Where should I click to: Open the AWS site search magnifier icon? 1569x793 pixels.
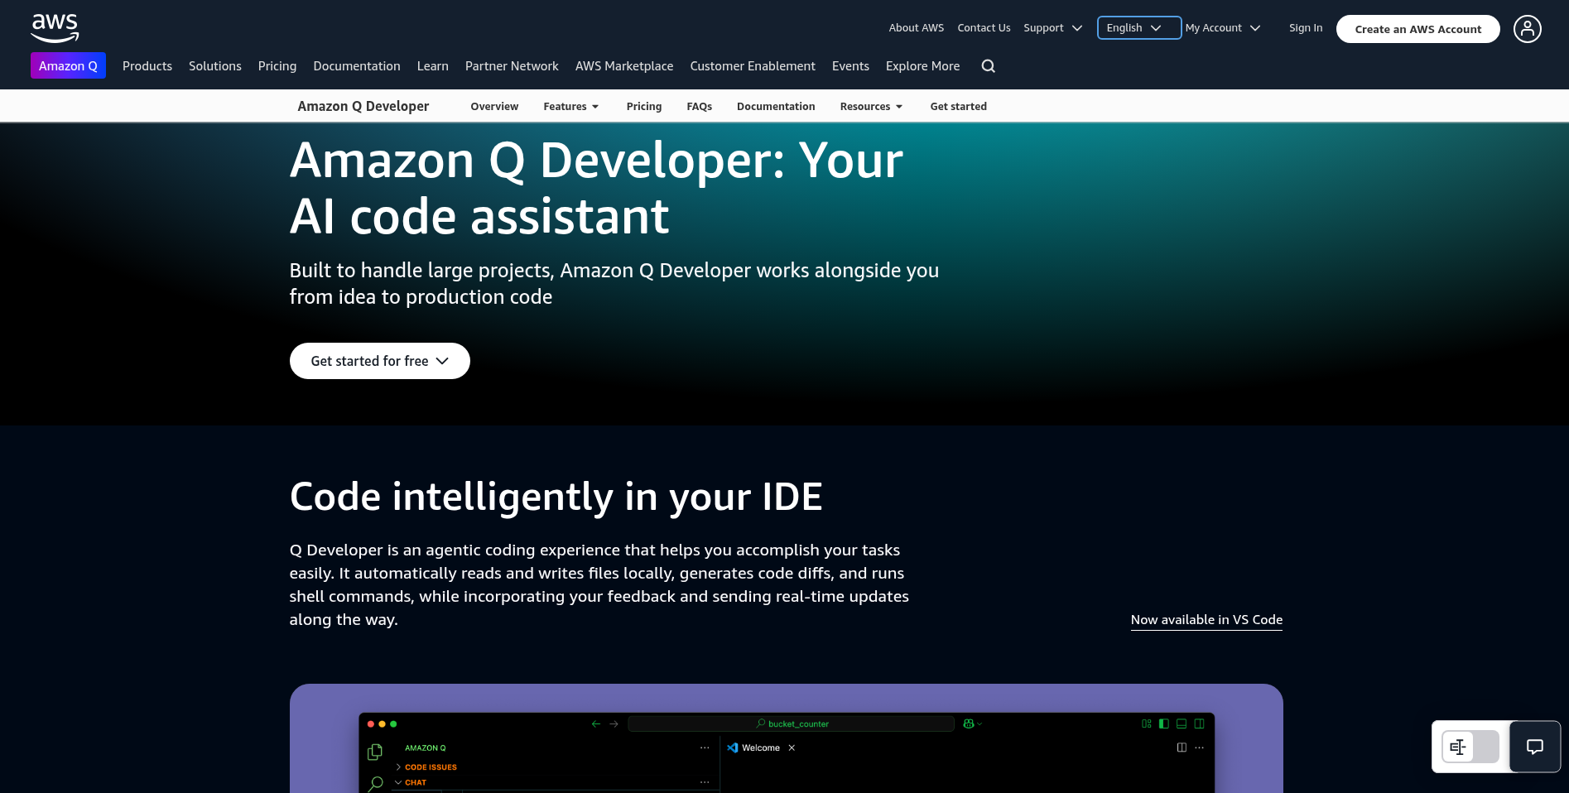988,65
